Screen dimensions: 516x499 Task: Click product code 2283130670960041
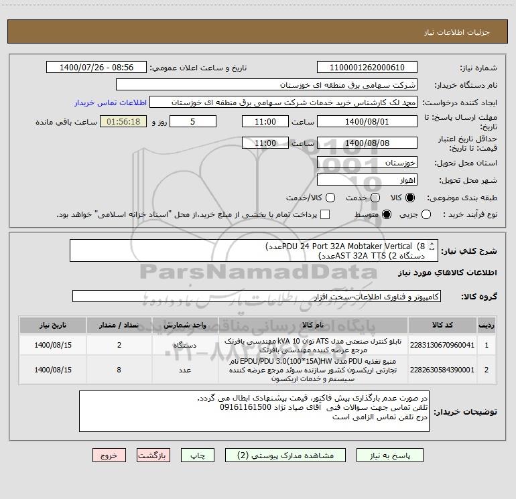[442, 345]
